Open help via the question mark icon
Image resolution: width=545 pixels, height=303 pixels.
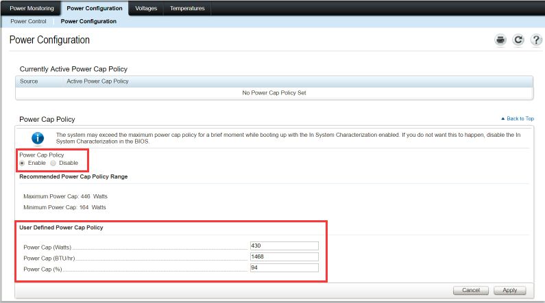(x=536, y=40)
